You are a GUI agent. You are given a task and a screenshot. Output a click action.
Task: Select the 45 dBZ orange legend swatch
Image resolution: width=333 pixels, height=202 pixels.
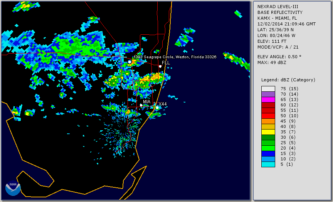[x=268, y=121]
